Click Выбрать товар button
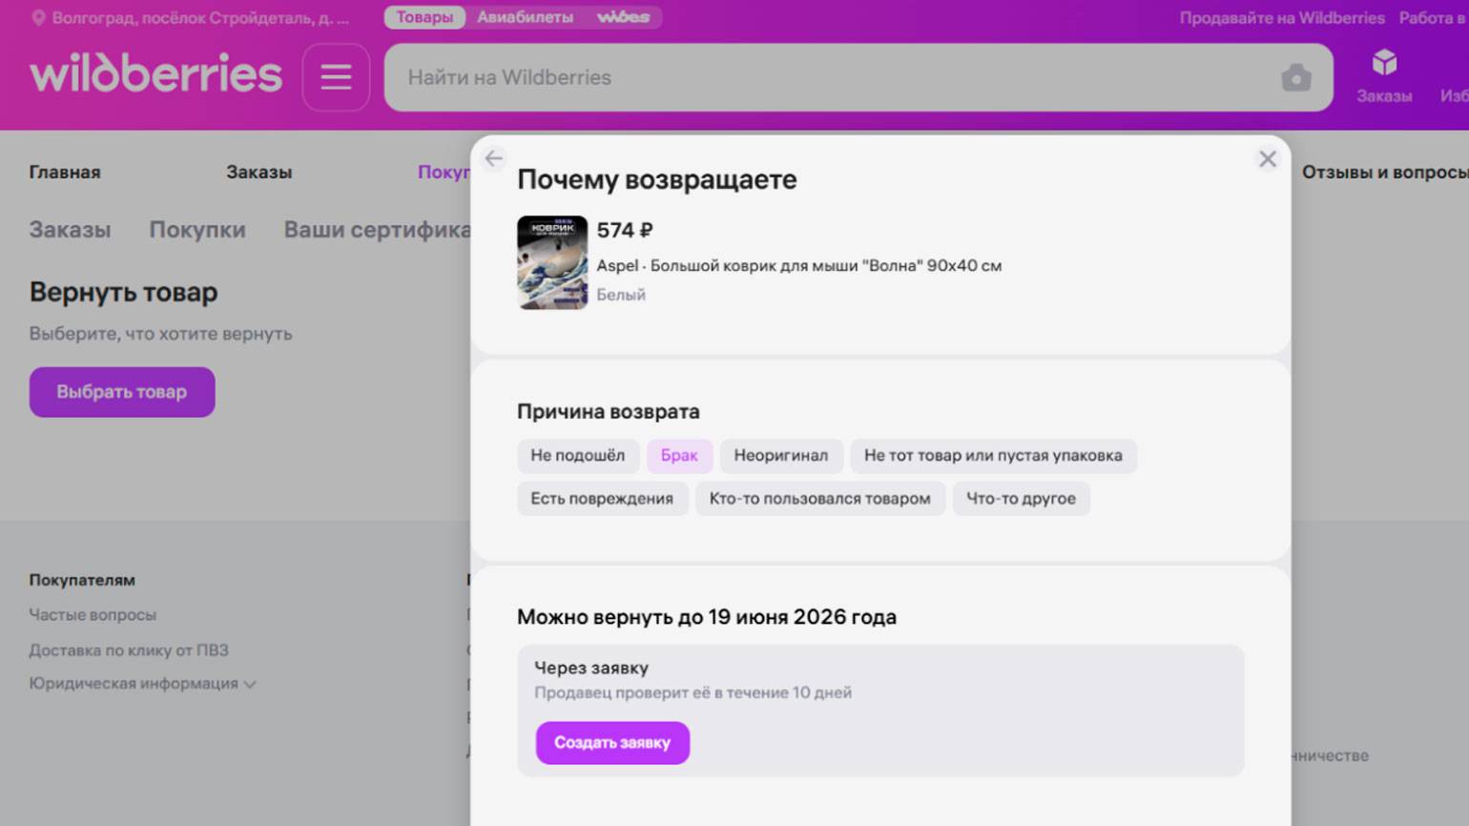 pos(122,392)
